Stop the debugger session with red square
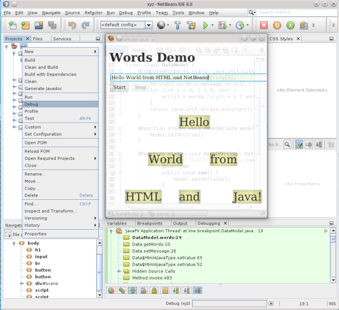This screenshot has height=310, width=339. (x=264, y=25)
